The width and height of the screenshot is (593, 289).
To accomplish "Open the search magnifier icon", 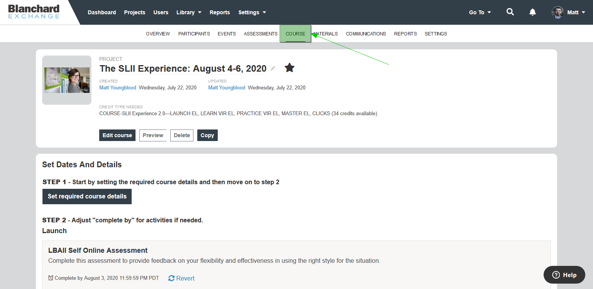I will [x=510, y=12].
